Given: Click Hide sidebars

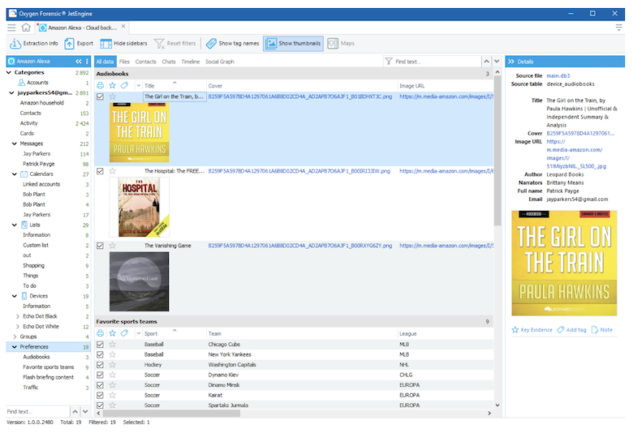Looking at the screenshot, I should coord(123,43).
